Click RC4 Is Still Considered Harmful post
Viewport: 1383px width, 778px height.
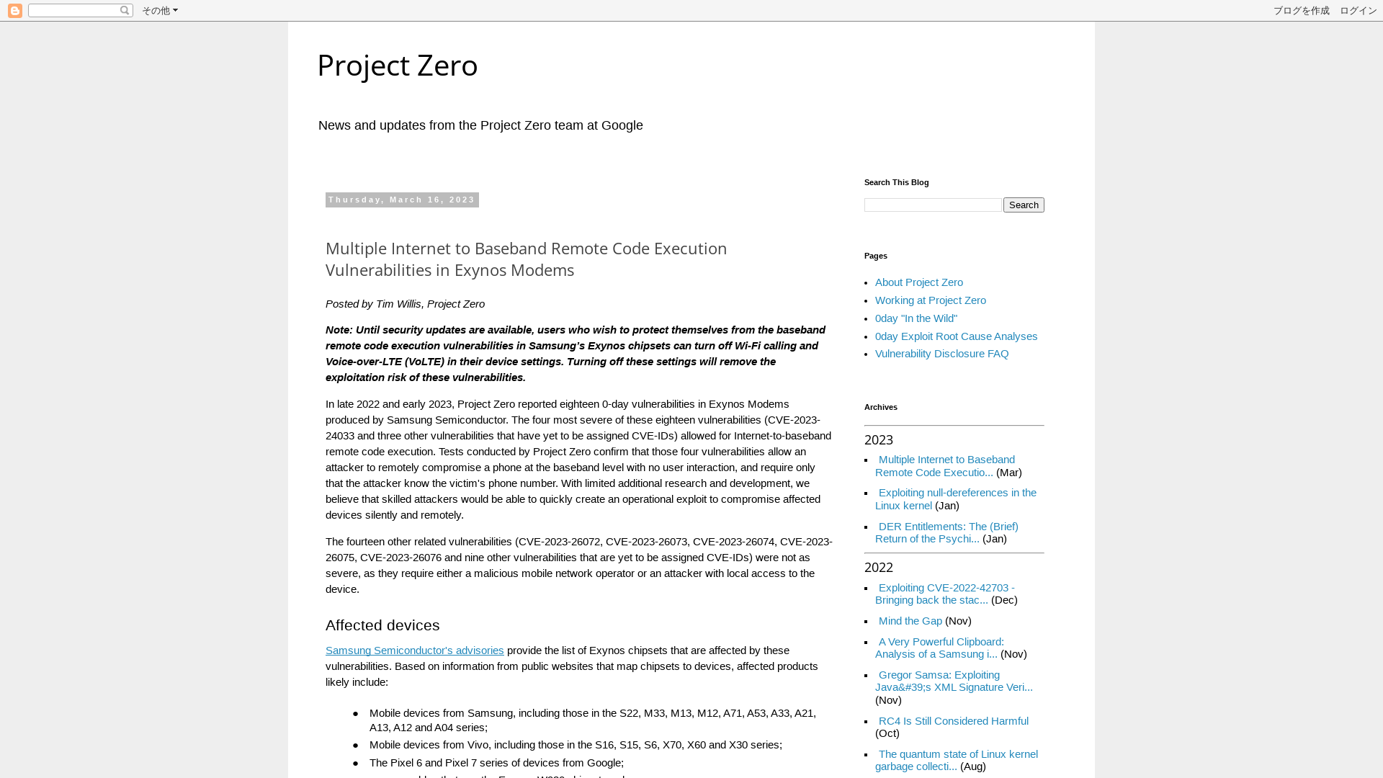[x=953, y=720]
